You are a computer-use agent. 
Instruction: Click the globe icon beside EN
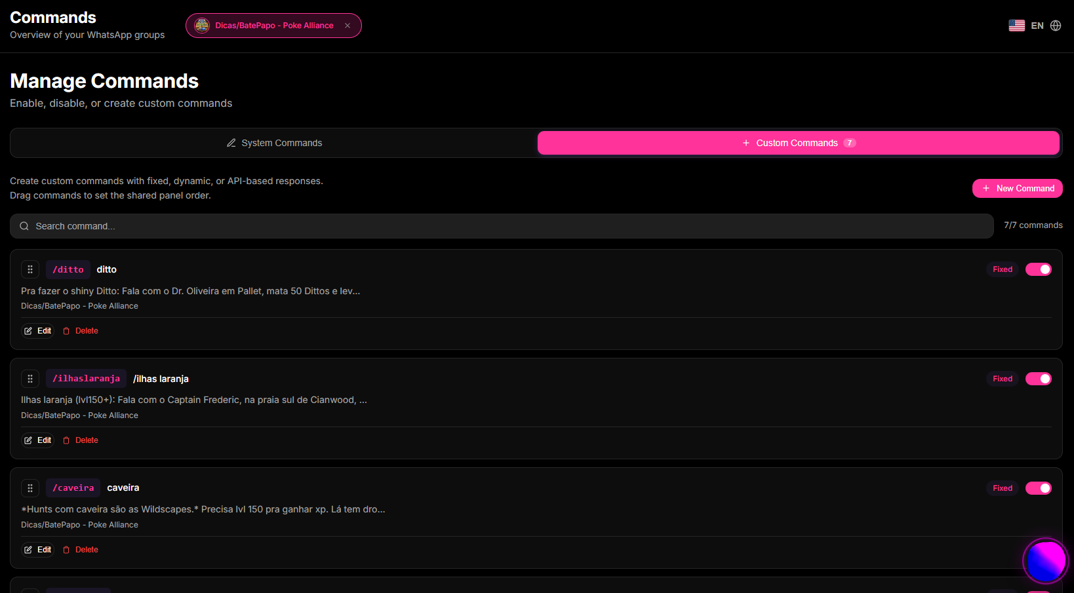[x=1056, y=26]
